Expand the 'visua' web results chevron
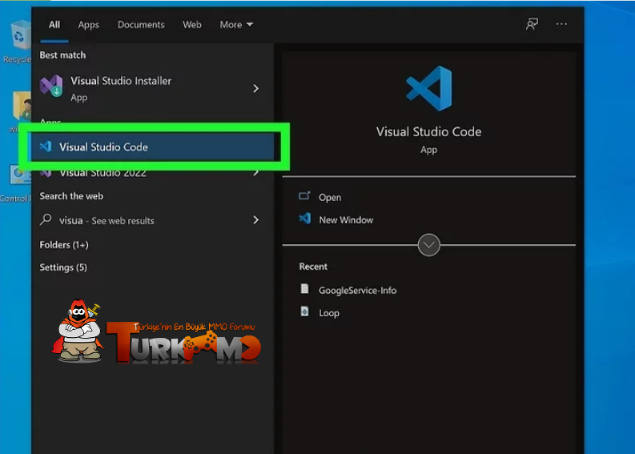The image size is (635, 454). click(255, 220)
